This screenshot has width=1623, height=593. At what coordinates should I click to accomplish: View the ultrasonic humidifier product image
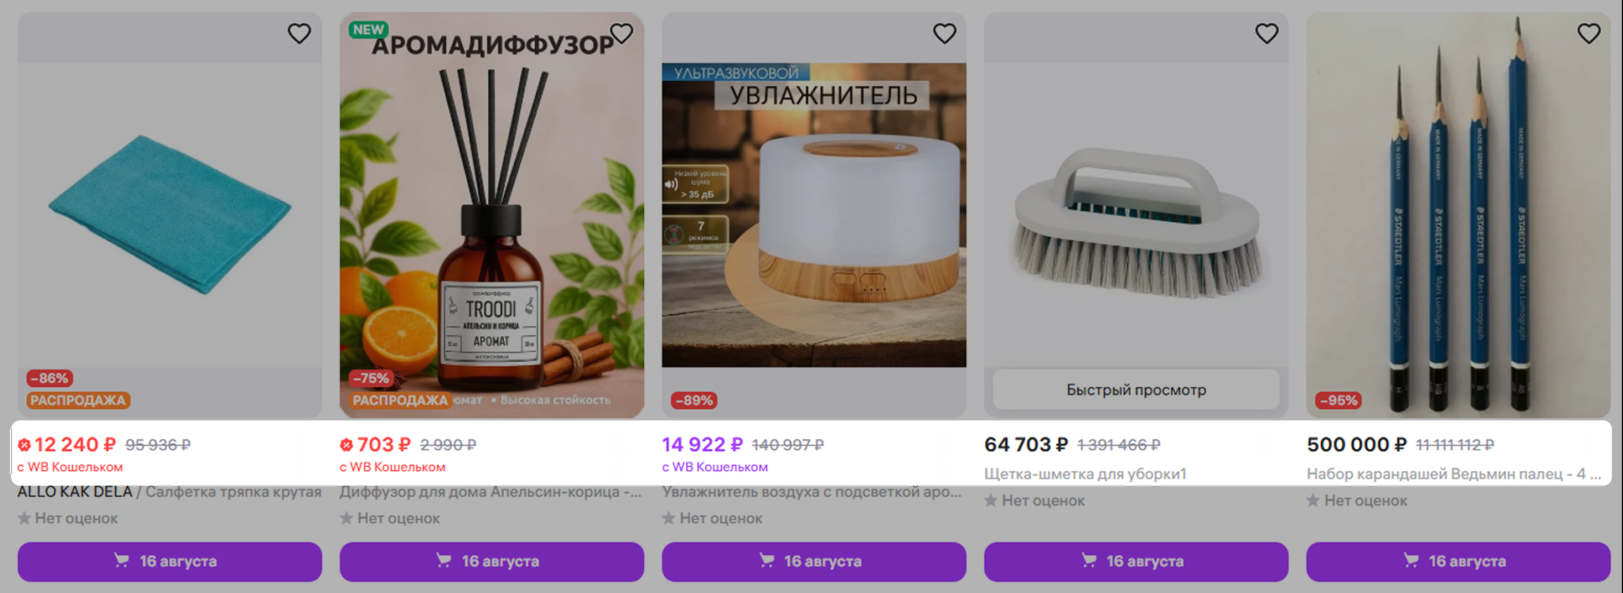pos(814,215)
